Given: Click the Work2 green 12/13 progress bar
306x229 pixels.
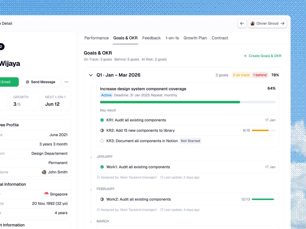Looking at the screenshot, I should 264,199.
